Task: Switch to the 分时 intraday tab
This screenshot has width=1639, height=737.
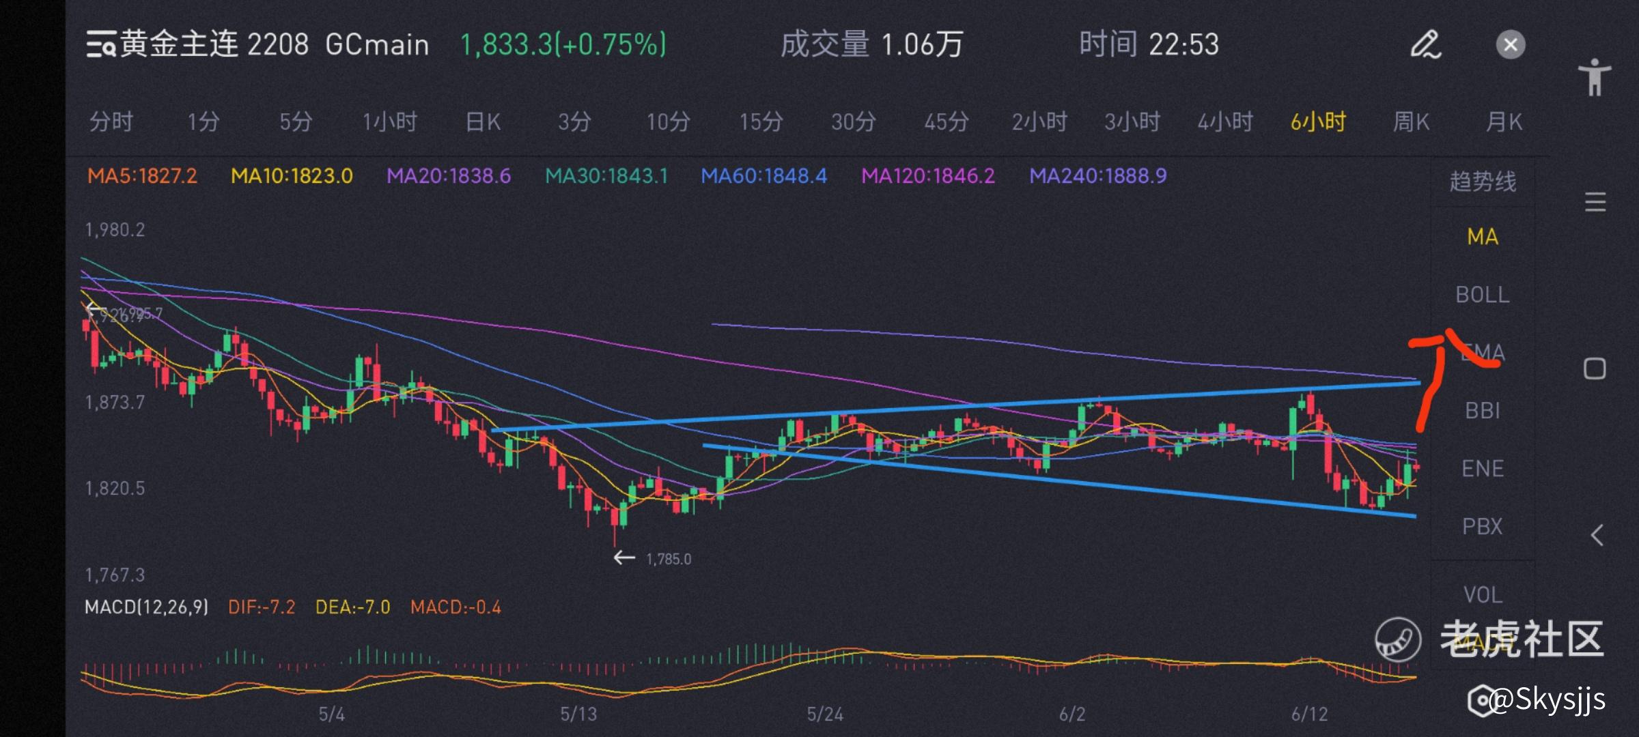Action: 111,122
